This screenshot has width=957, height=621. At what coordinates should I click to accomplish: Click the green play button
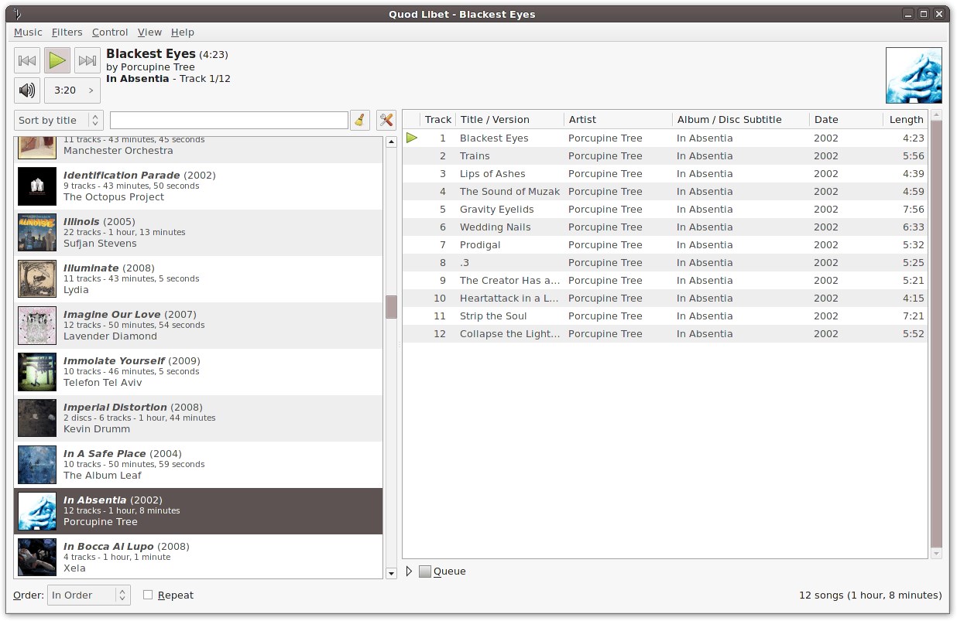[57, 60]
